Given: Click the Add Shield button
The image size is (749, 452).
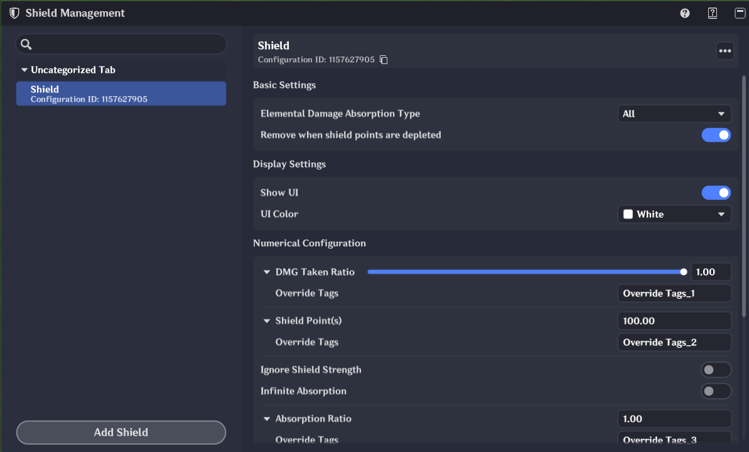Looking at the screenshot, I should tap(121, 432).
